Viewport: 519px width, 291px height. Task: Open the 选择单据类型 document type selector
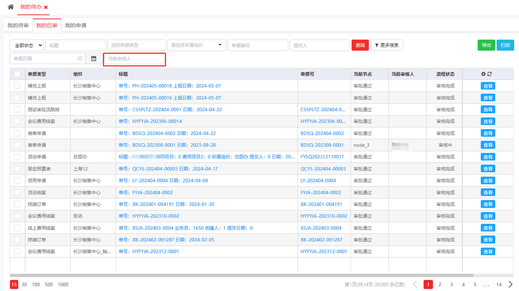coord(136,45)
